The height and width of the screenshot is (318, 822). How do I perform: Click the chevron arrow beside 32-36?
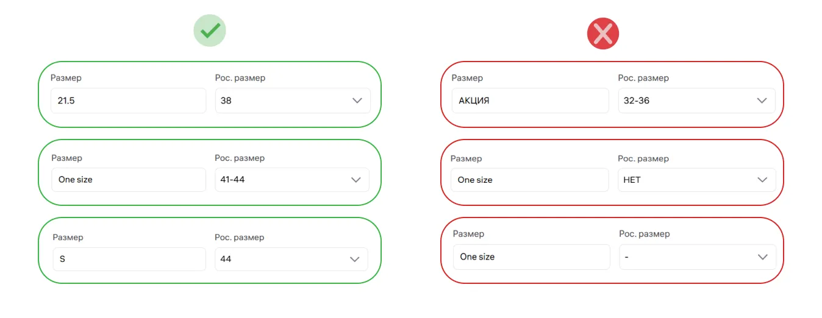coord(762,101)
